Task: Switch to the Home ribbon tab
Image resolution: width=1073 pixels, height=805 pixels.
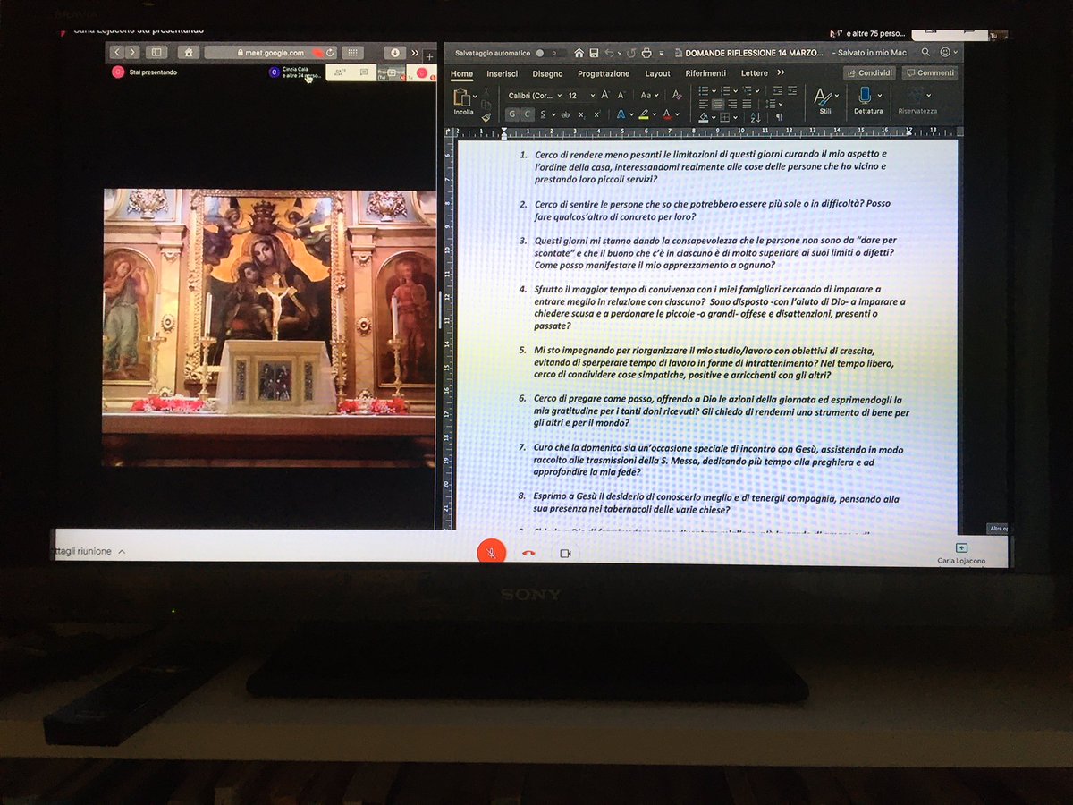Action: coord(462,73)
